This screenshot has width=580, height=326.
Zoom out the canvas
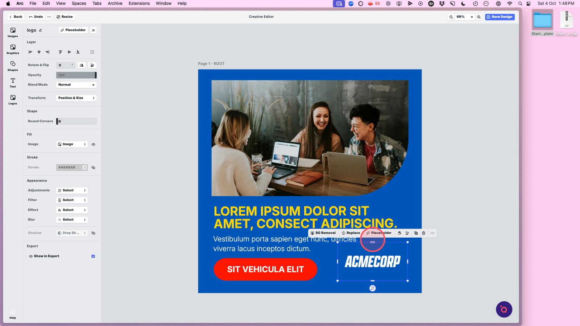[x=451, y=17]
